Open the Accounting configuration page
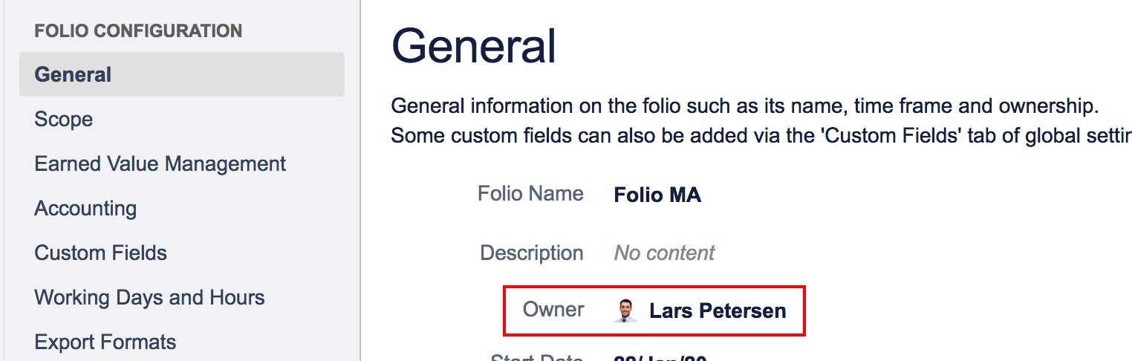 click(x=85, y=208)
